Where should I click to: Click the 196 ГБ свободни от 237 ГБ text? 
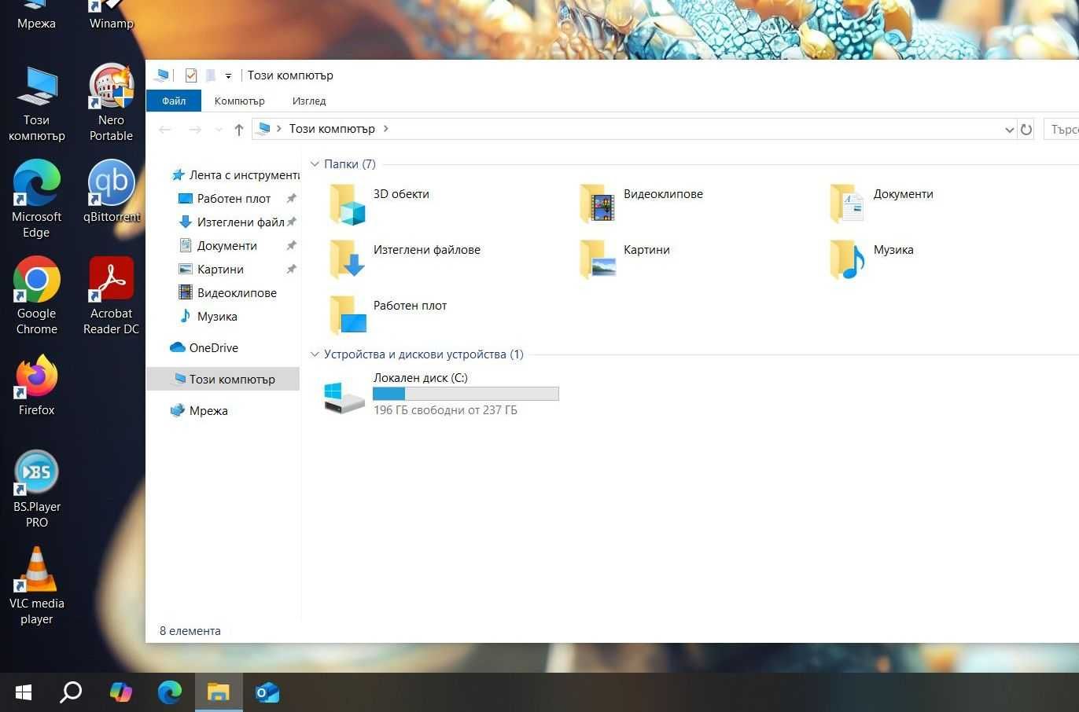tap(445, 410)
